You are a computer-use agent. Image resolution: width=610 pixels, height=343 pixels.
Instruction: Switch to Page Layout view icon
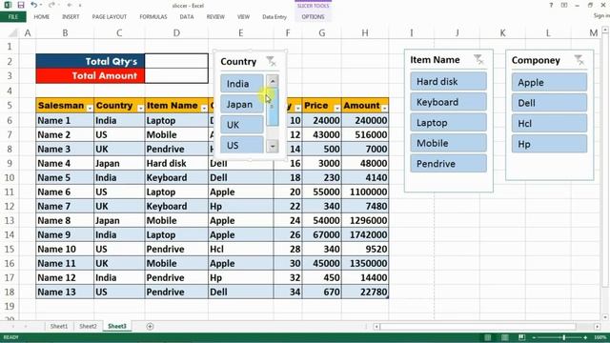(x=504, y=337)
